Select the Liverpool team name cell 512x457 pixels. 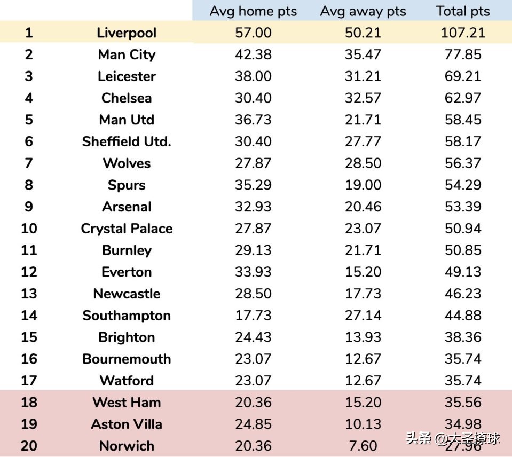[x=127, y=33]
